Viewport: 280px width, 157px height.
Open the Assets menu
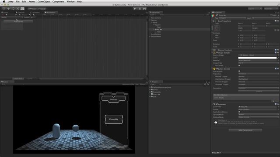[x=32, y=2]
